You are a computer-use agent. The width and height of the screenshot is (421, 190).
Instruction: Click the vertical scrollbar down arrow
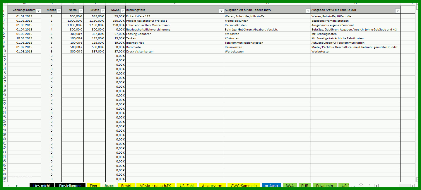[x=418, y=179]
